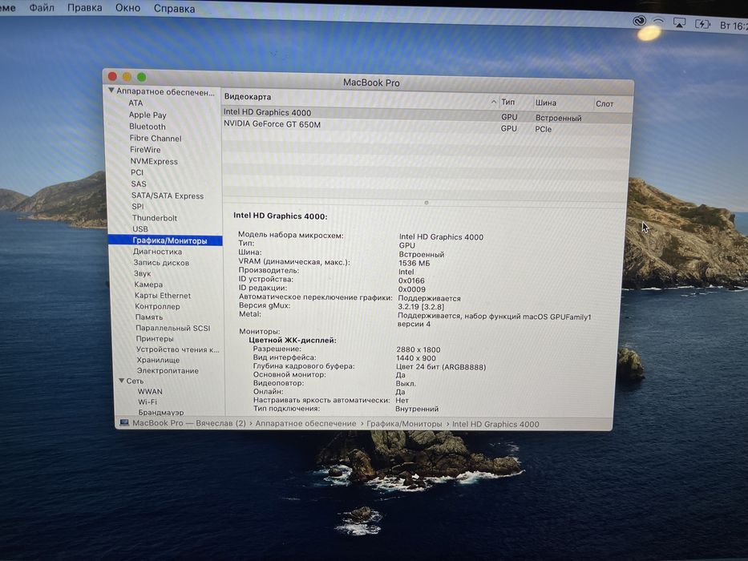Open the Wi-Fi status menu icon
Image resolution: width=748 pixels, height=561 pixels.
pos(658,22)
